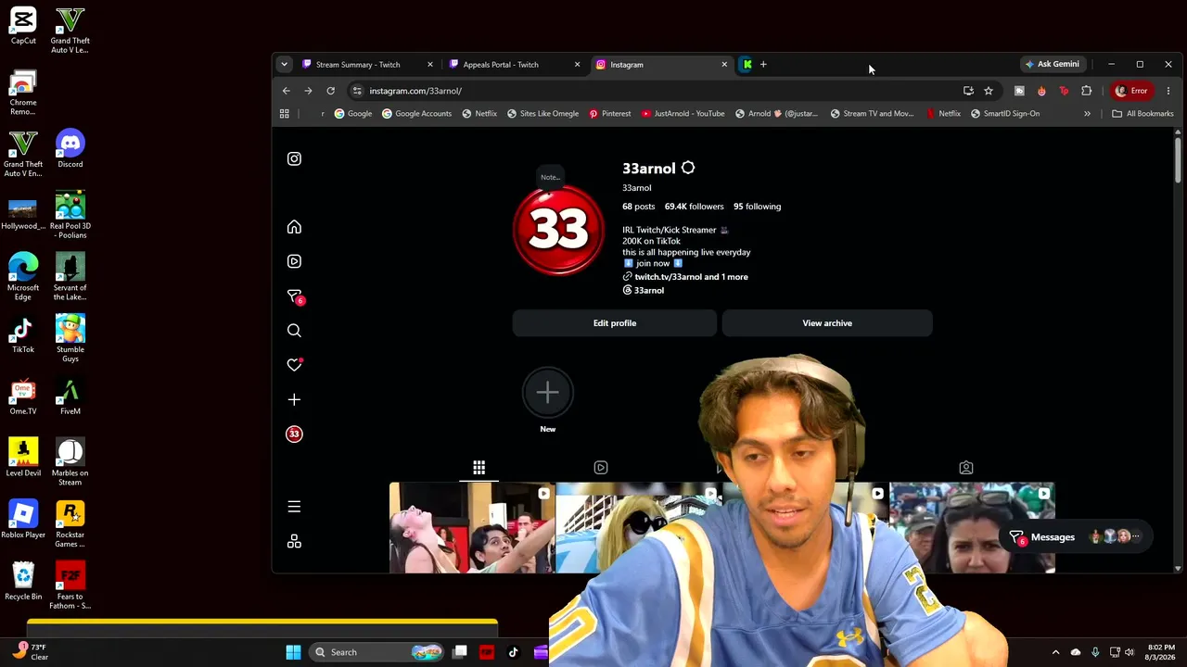Go to Instagram Home feed icon
This screenshot has height=667, width=1187.
pos(294,227)
